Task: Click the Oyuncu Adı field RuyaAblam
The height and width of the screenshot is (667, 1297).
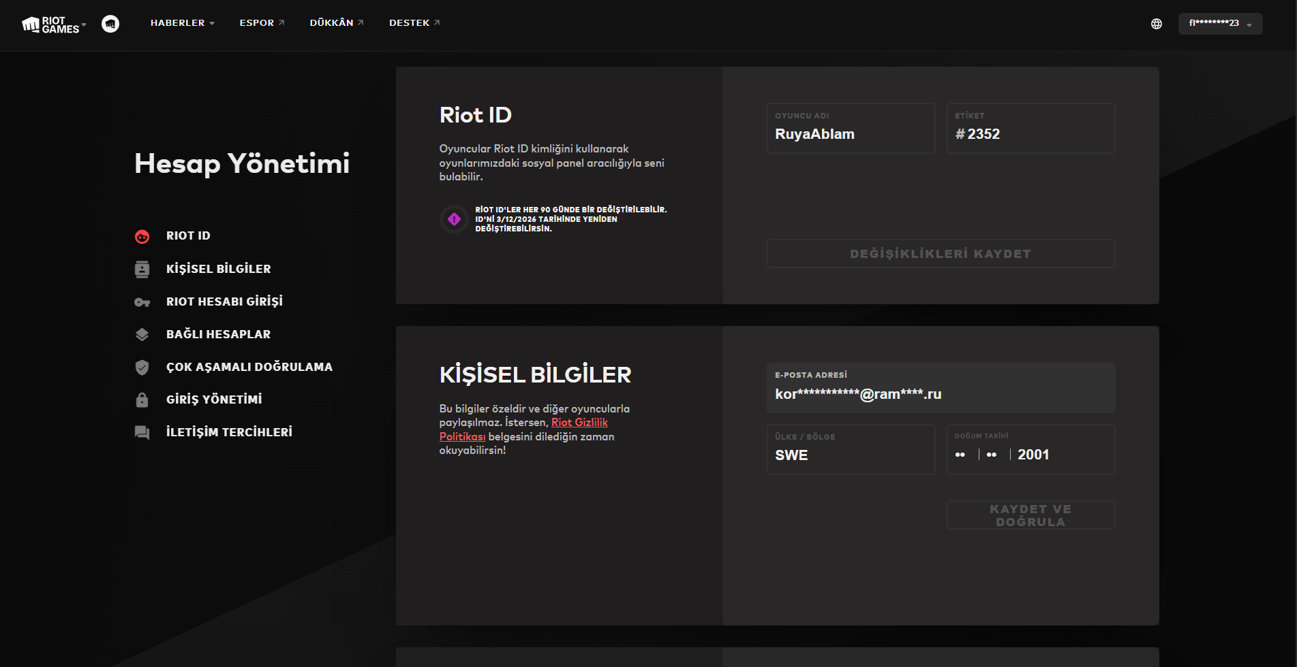Action: [851, 129]
